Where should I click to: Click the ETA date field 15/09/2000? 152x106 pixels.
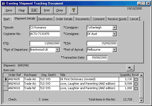pos(102,43)
